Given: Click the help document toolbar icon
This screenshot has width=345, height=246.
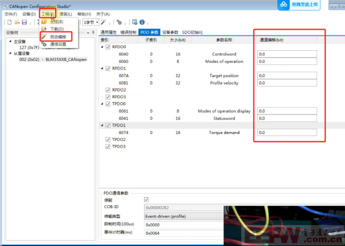Looking at the screenshot, I should tap(135, 22).
